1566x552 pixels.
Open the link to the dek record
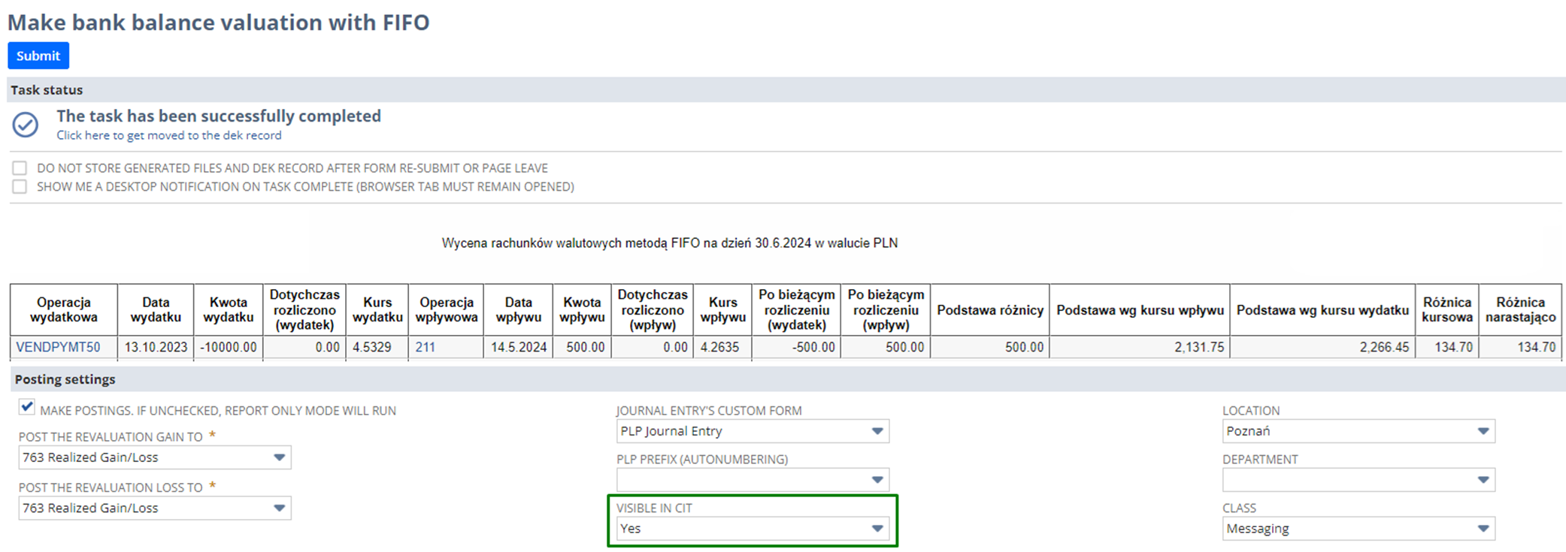(x=168, y=135)
